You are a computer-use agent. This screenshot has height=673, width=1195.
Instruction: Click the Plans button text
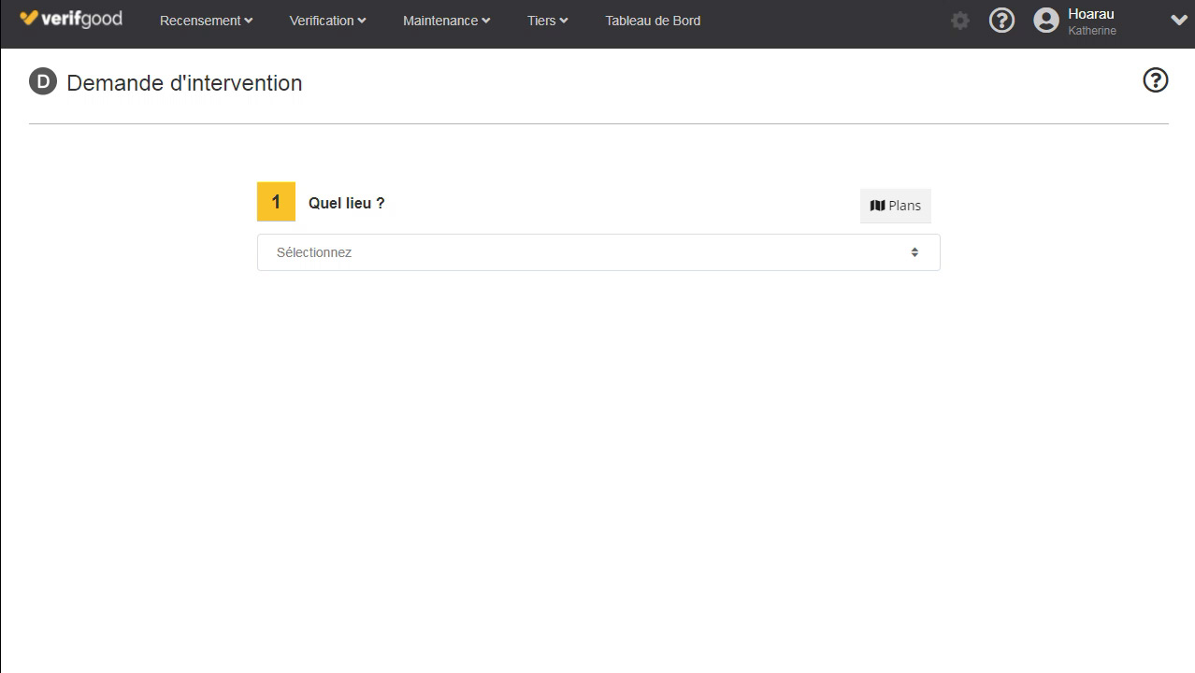pos(904,206)
